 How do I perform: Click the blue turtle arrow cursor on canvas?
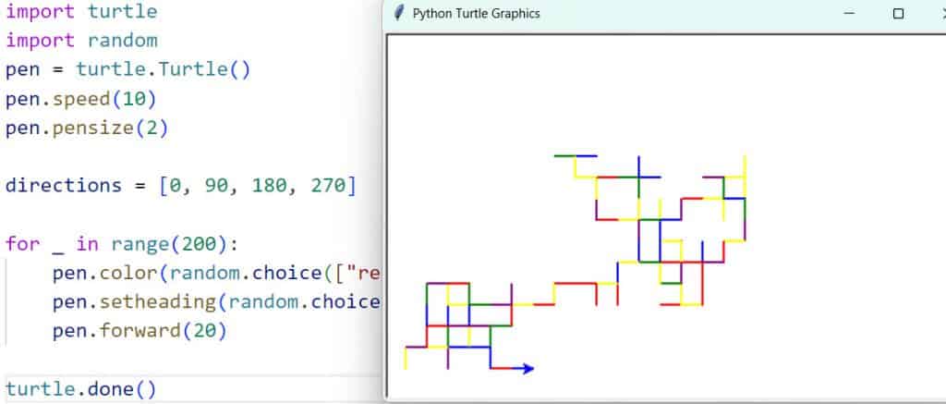(526, 369)
